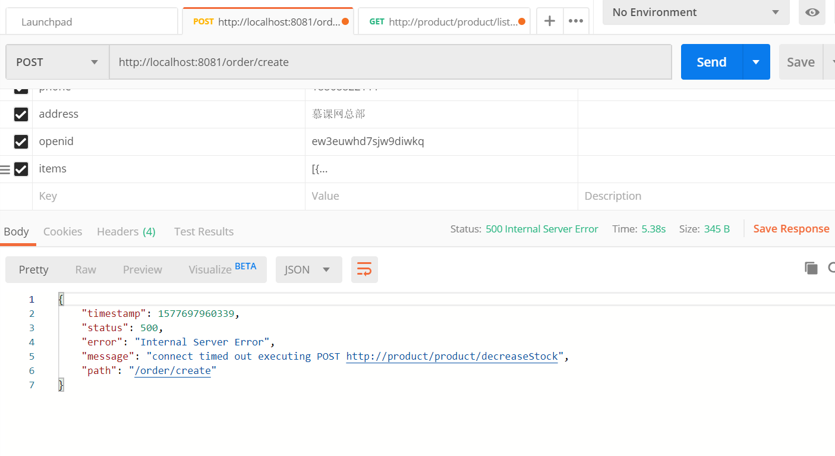
Task: Click the 500 Internal Server Error status
Action: click(542, 229)
